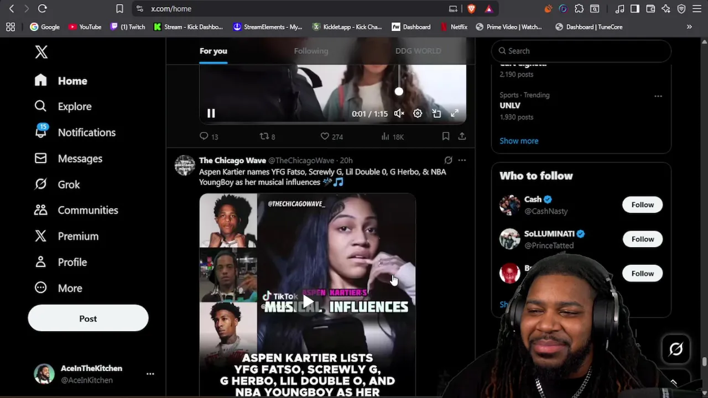The image size is (708, 398).
Task: Open the Brave Shields lion icon
Action: (x=471, y=9)
